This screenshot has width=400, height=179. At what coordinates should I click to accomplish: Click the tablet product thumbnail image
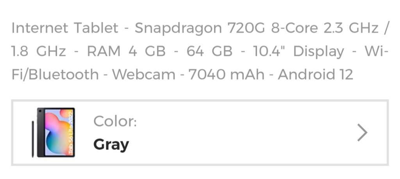(54, 133)
